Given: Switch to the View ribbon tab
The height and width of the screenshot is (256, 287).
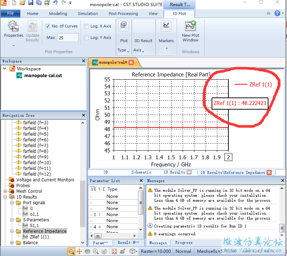Looking at the screenshot, I should click(153, 14).
